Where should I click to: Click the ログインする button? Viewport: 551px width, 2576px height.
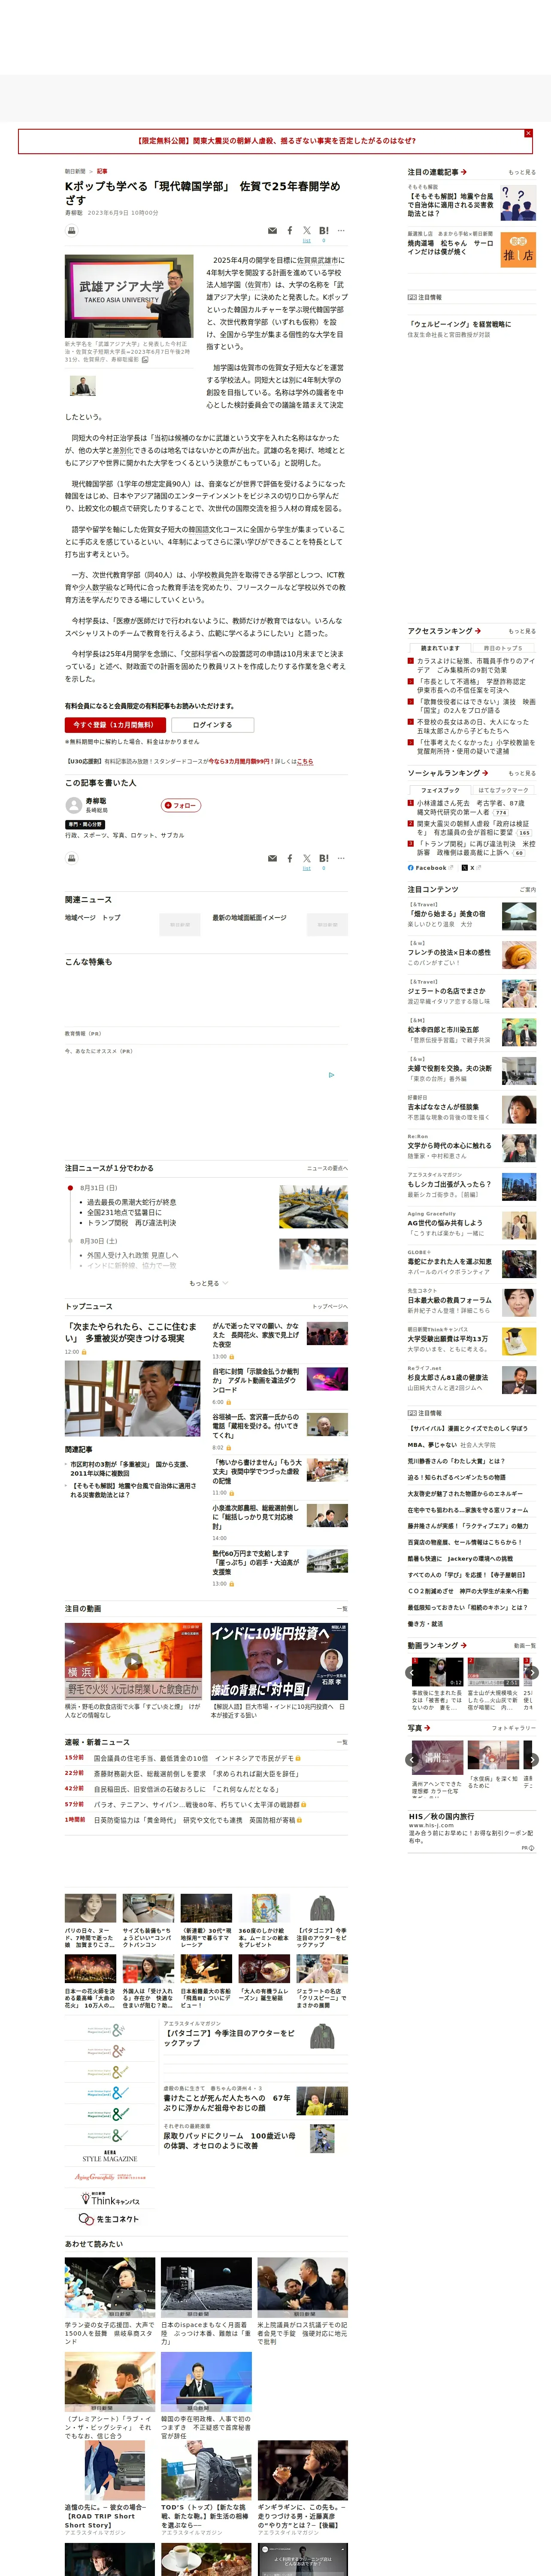(x=212, y=725)
